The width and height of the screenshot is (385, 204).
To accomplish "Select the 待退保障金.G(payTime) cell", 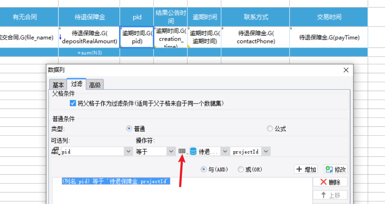I will click(x=329, y=37).
